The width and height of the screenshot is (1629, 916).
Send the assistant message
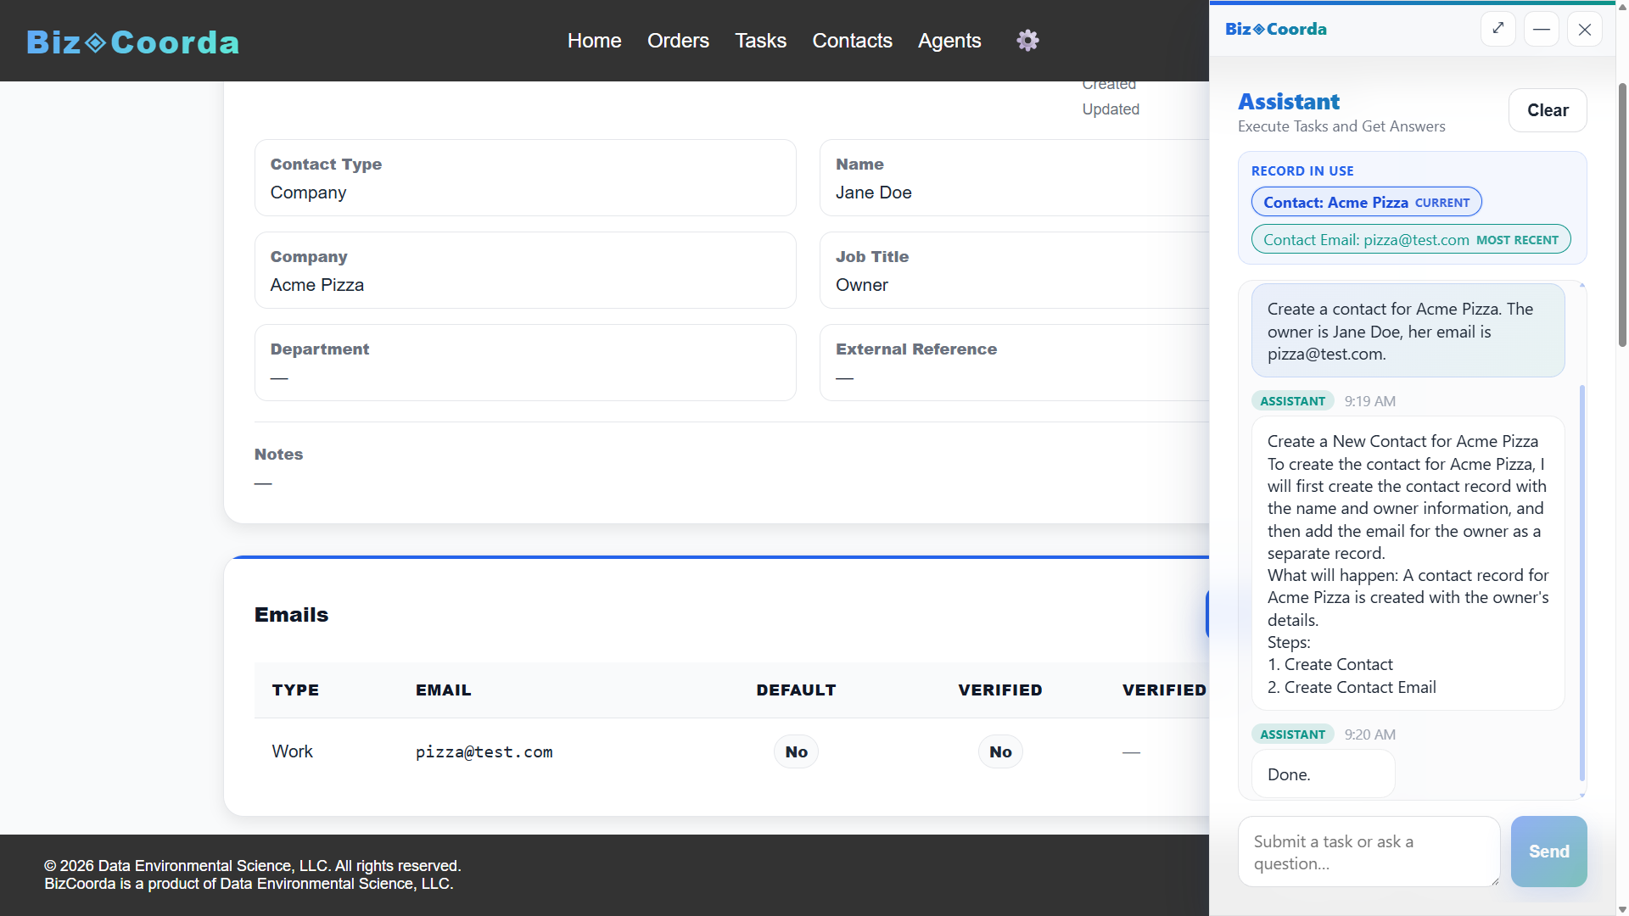1548,851
